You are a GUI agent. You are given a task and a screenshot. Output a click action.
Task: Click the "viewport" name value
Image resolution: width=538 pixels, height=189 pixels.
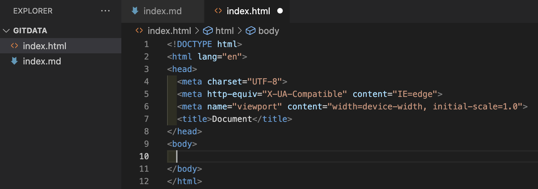tap(257, 107)
